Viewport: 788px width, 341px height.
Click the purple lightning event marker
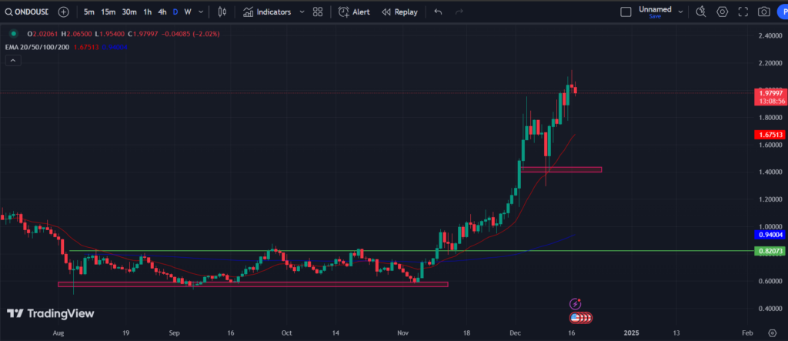(x=576, y=304)
